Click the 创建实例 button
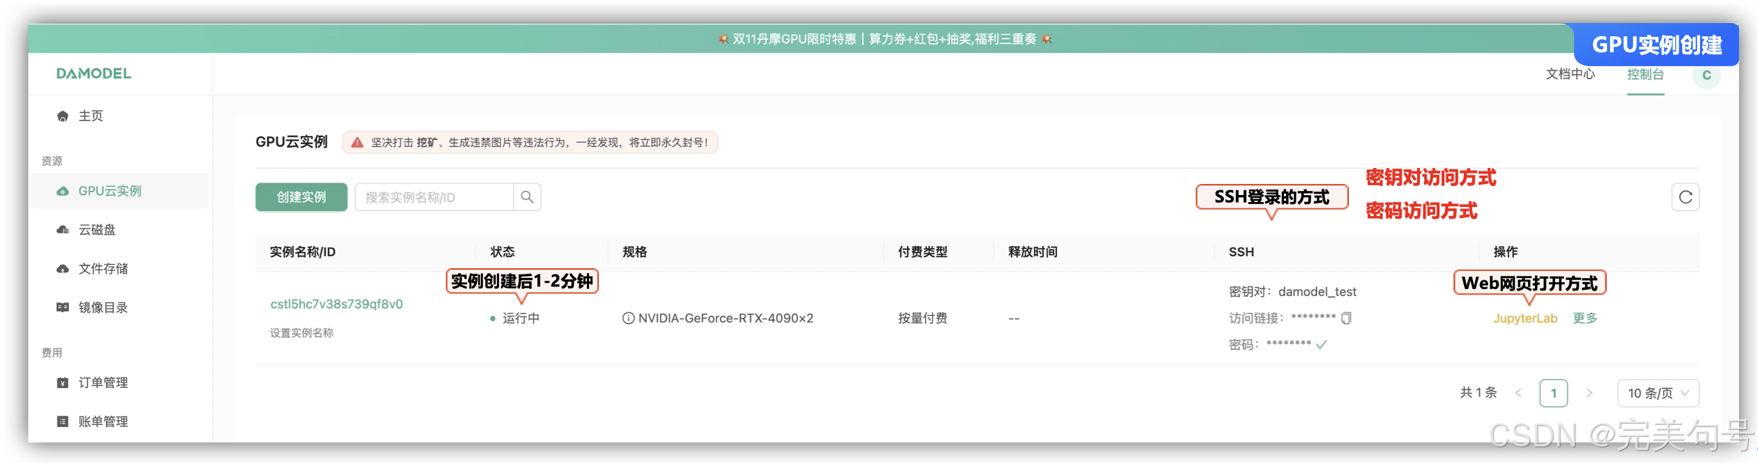This screenshot has height=464, width=1758. tap(301, 197)
